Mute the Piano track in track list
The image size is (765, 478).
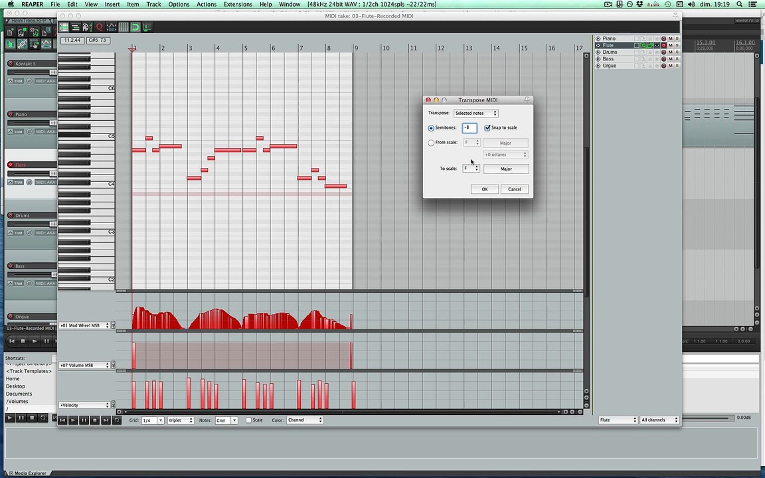(x=670, y=39)
